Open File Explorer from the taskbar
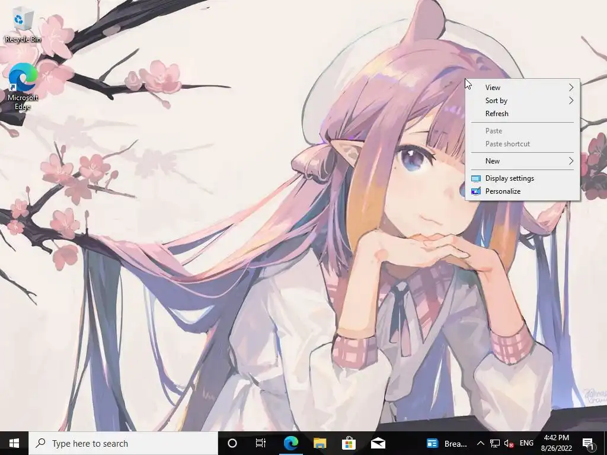 [320, 443]
